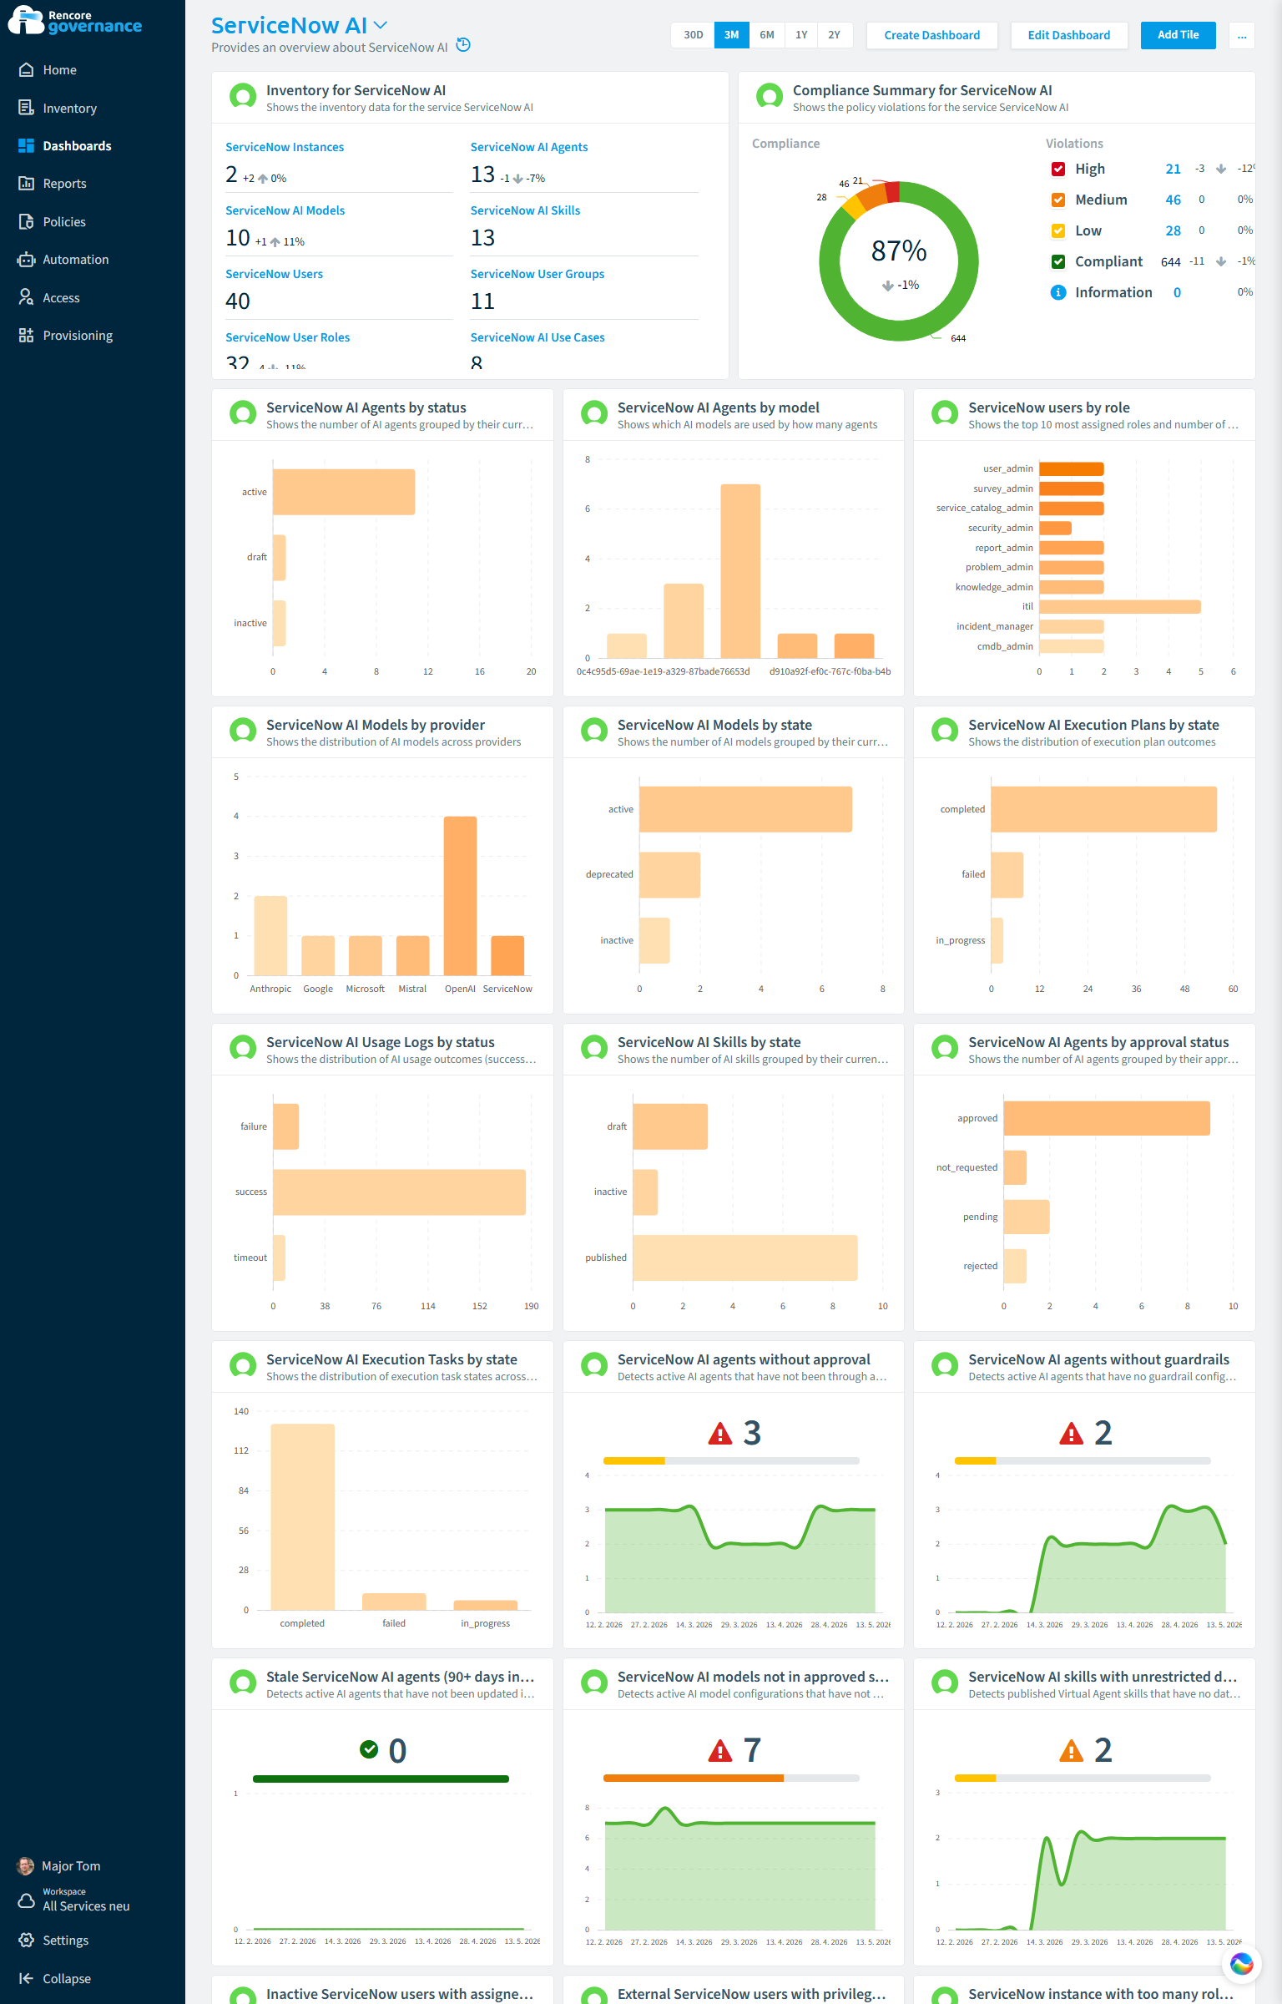Screen dimensions: 1282x2004
Task: Open the ServiceNow User Roles link
Action: pyautogui.click(x=287, y=337)
